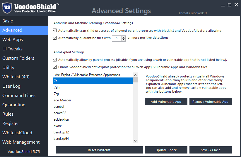Select acrobat in the protected applications list
241x157 pixels.
click(93, 107)
